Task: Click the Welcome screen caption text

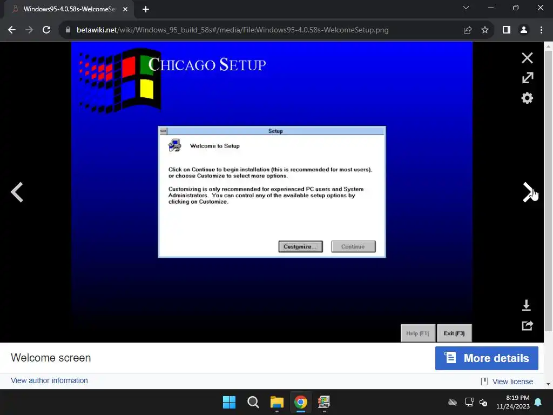Action: [51, 358]
